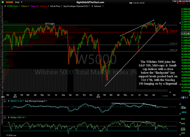The height and width of the screenshot is (137, 190).
Task: Select the Vol at Price indicator label
Action: tap(55, 6)
